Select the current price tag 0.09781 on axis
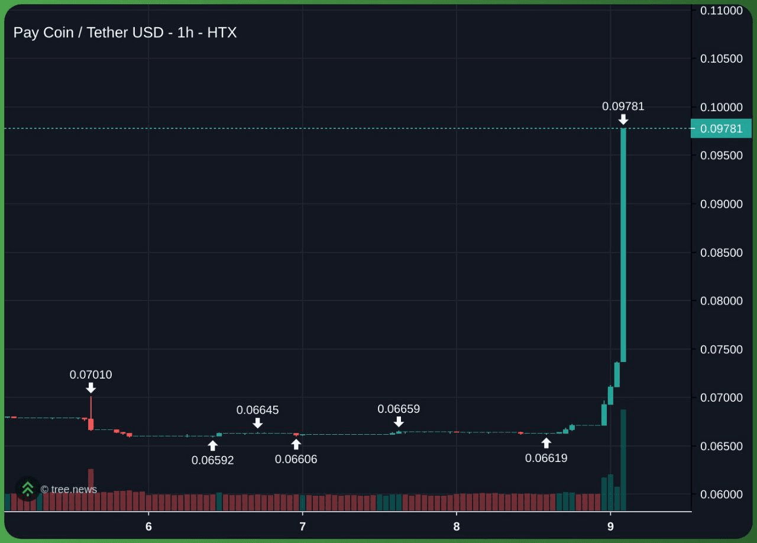The width and height of the screenshot is (757, 543). (x=721, y=128)
